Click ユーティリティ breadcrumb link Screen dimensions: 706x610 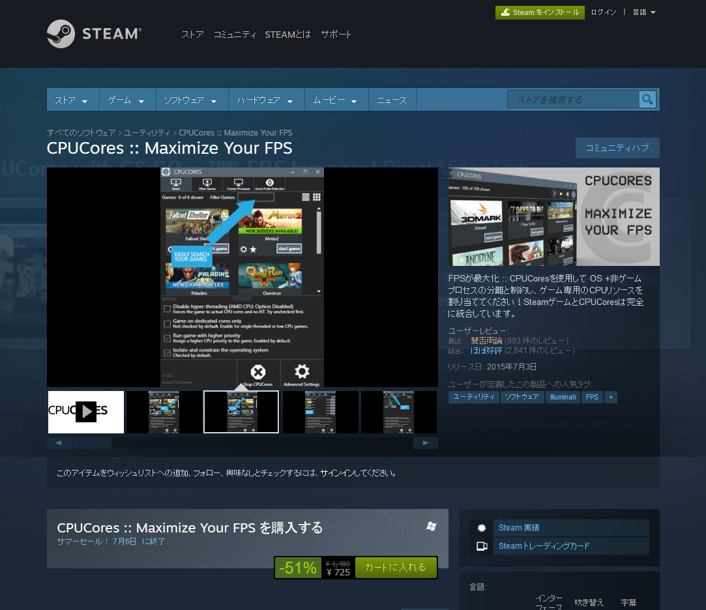(147, 133)
